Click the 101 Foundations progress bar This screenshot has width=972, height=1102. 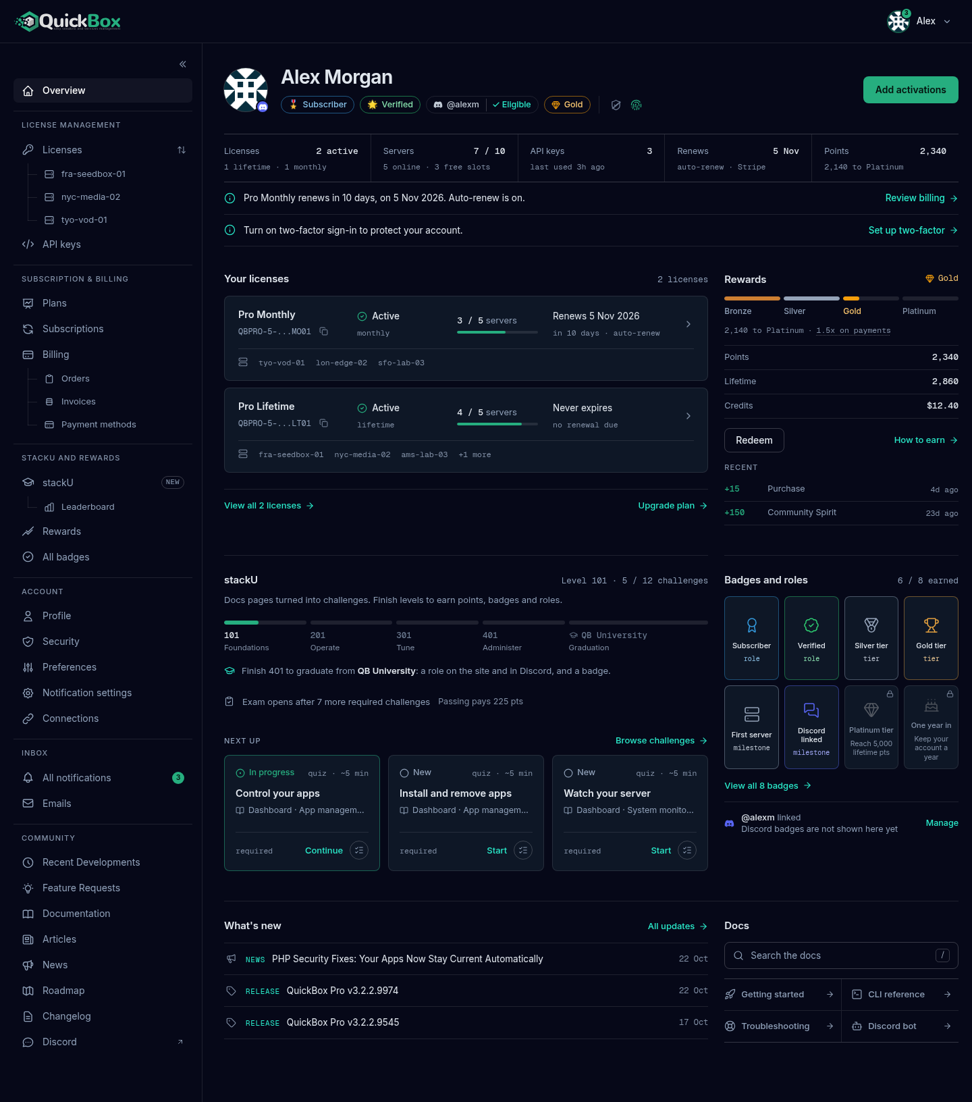click(x=265, y=622)
